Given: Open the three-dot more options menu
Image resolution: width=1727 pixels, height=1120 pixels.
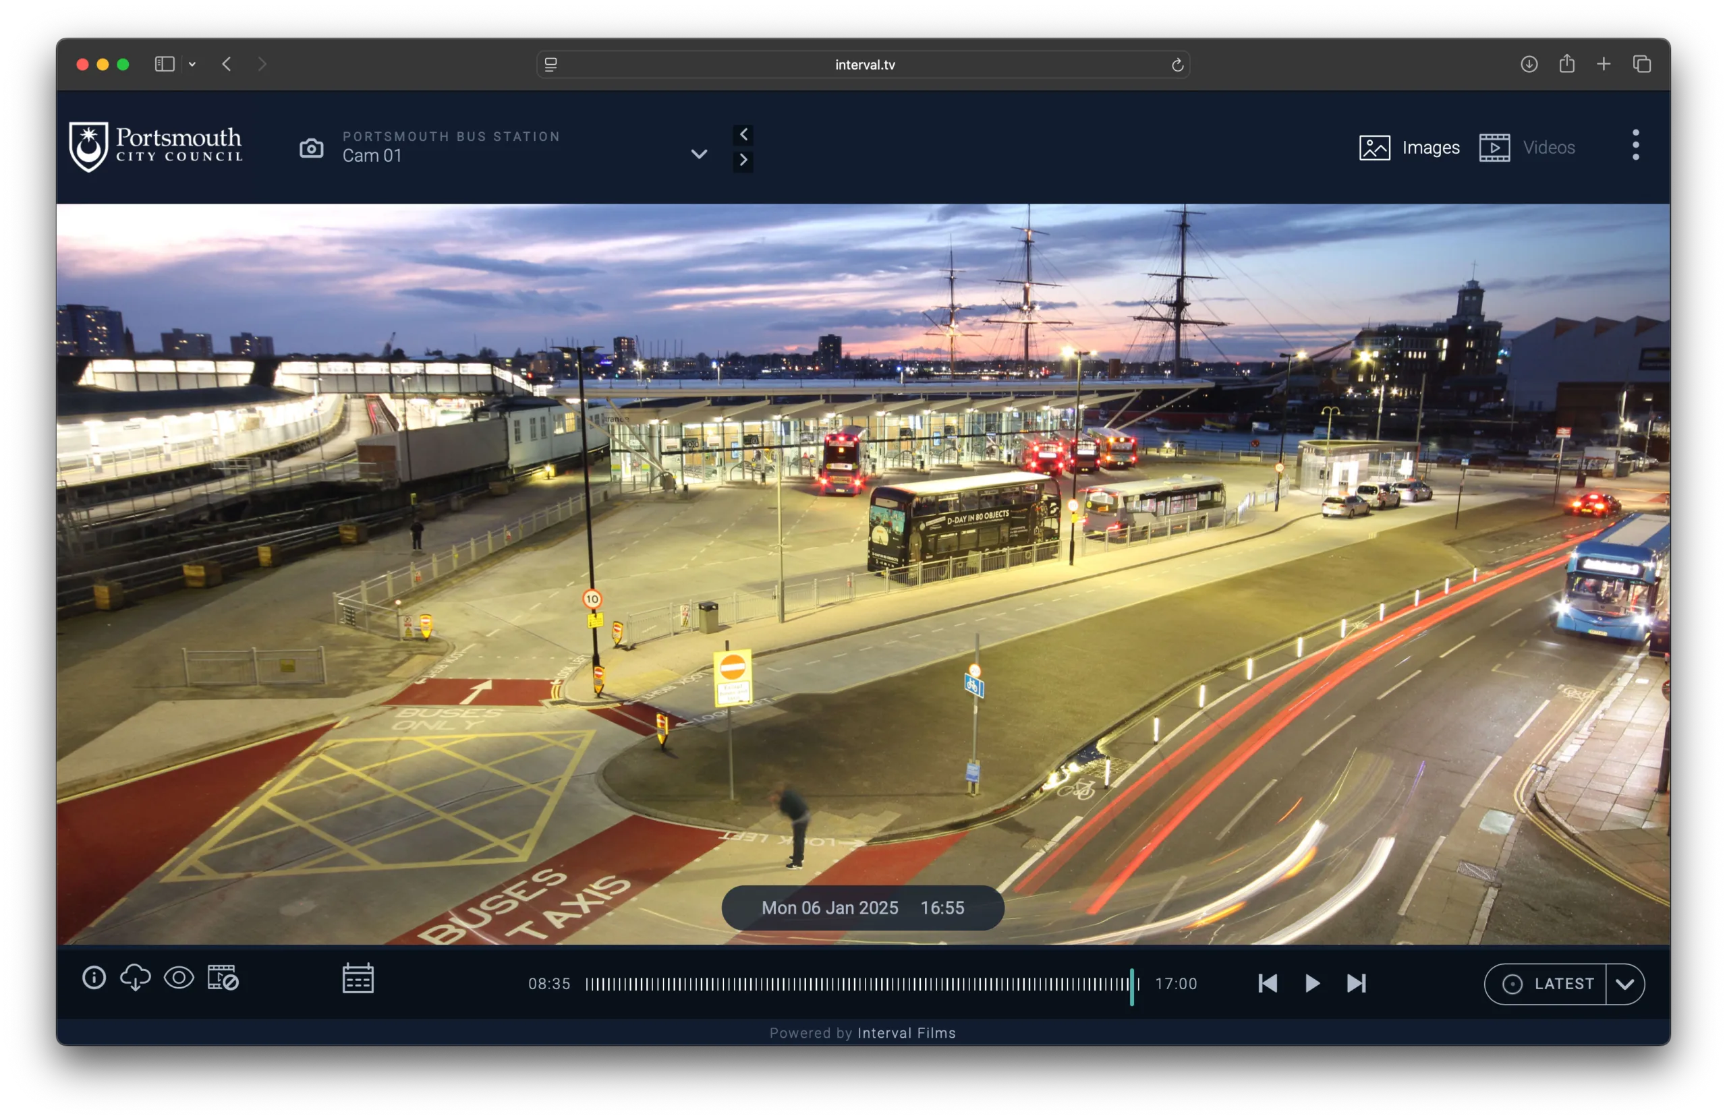Looking at the screenshot, I should tap(1635, 145).
